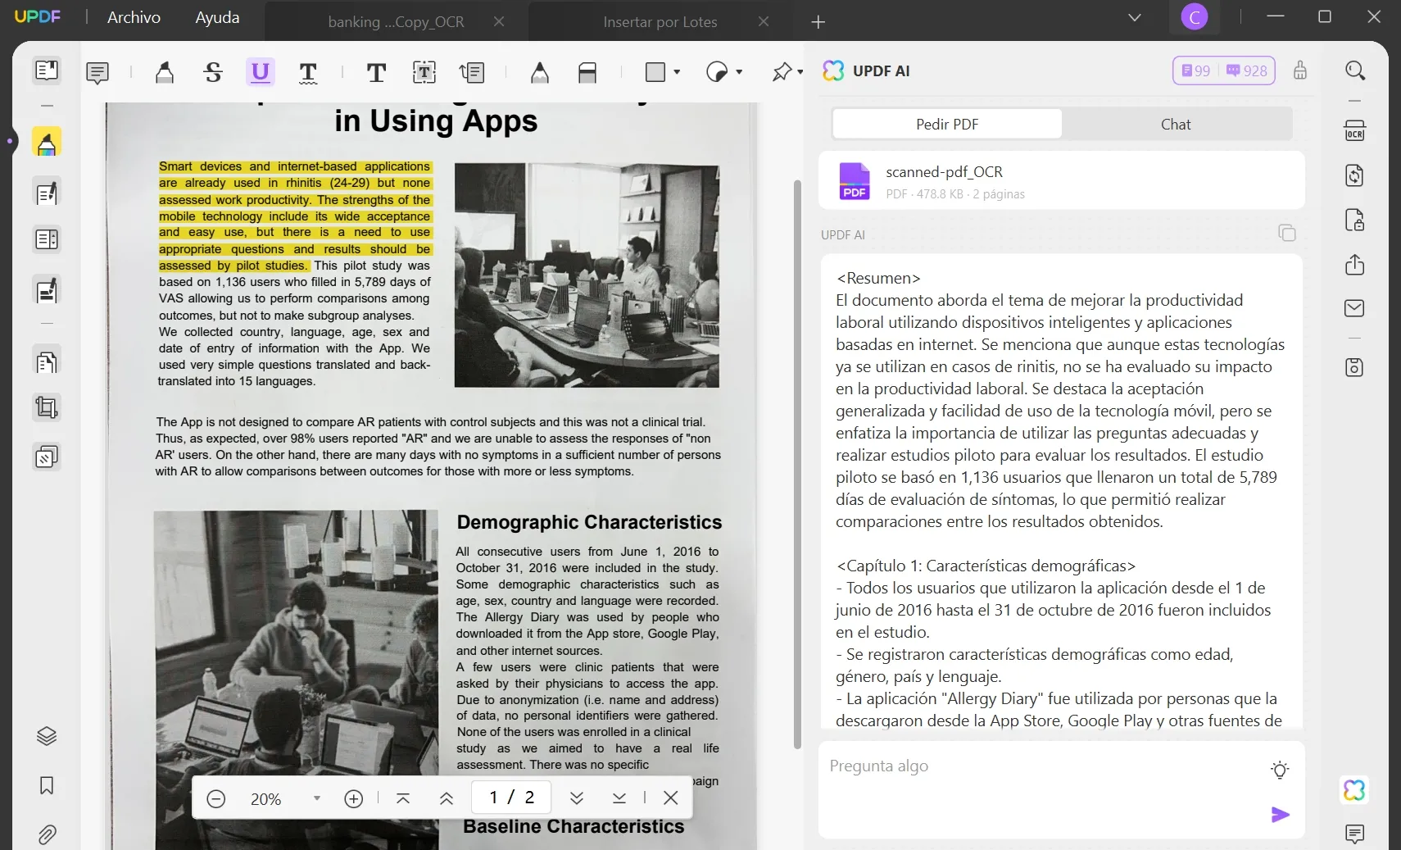This screenshot has width=1401, height=850.
Task: Switch to the Chat tab
Action: click(1176, 124)
